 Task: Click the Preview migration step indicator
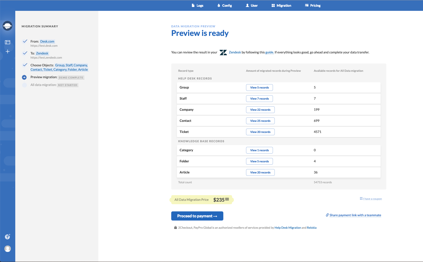point(24,77)
